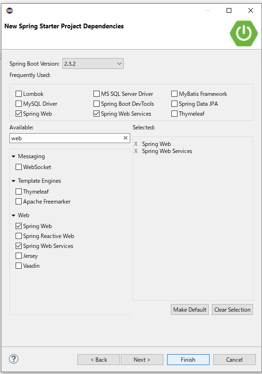
Task: Click the help question mark icon
Action: pos(14,359)
